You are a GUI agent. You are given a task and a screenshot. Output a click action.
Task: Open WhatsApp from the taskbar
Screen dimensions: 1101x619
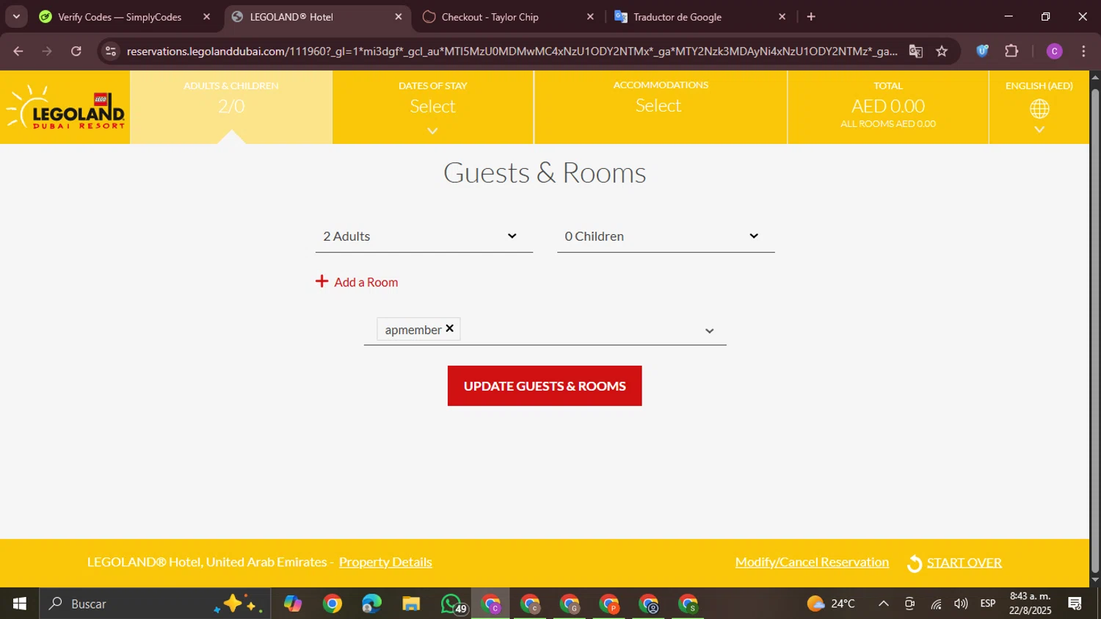[x=452, y=604]
